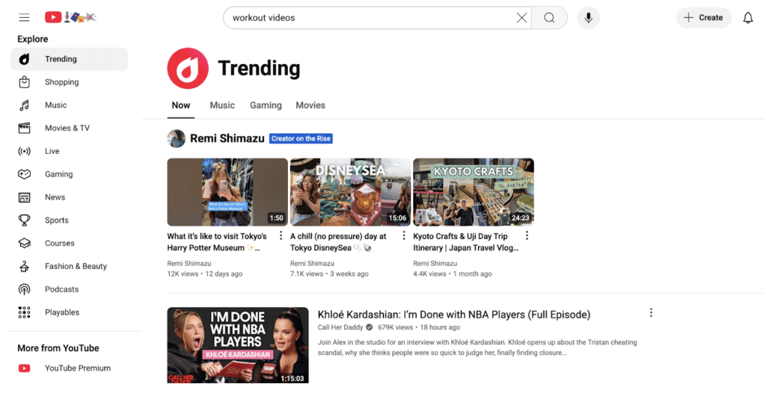Click the Podcasts label in sidebar
The height and width of the screenshot is (399, 766).
[61, 289]
